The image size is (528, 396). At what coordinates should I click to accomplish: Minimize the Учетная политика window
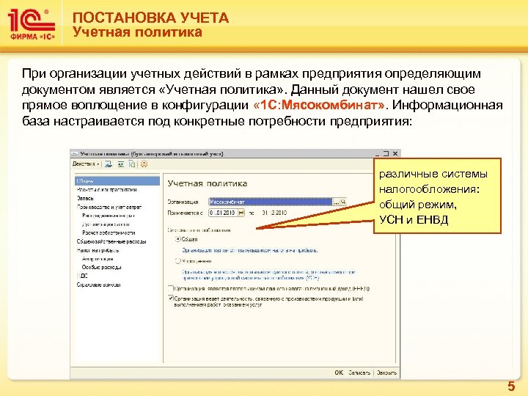pos(378,154)
